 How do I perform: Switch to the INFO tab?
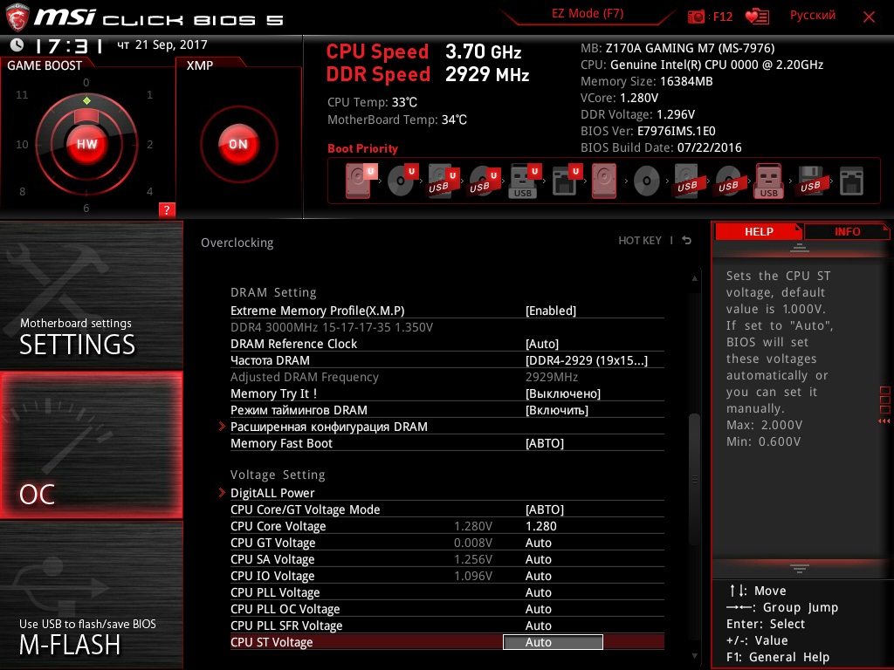847,231
